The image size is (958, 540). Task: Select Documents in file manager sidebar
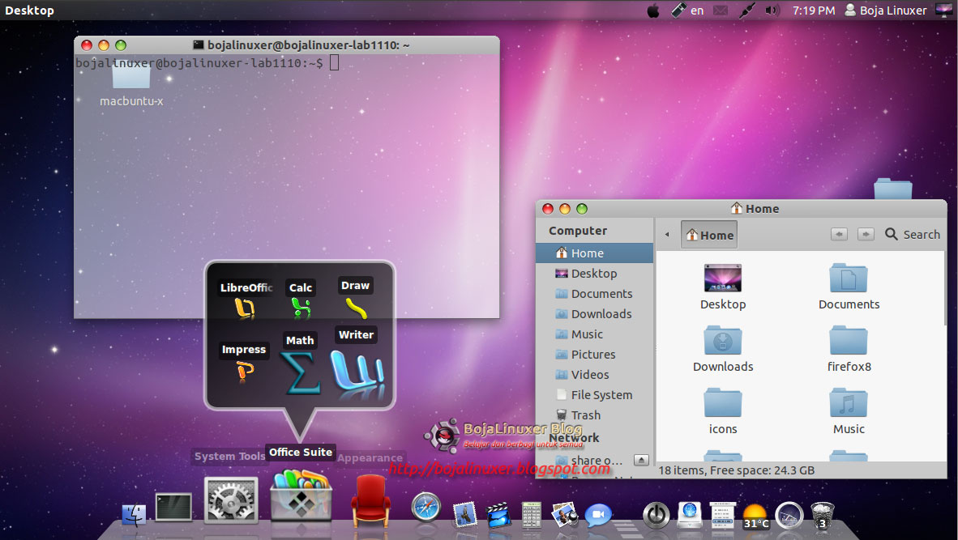coord(594,294)
